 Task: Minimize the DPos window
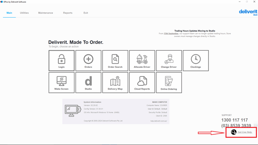point(240,2)
